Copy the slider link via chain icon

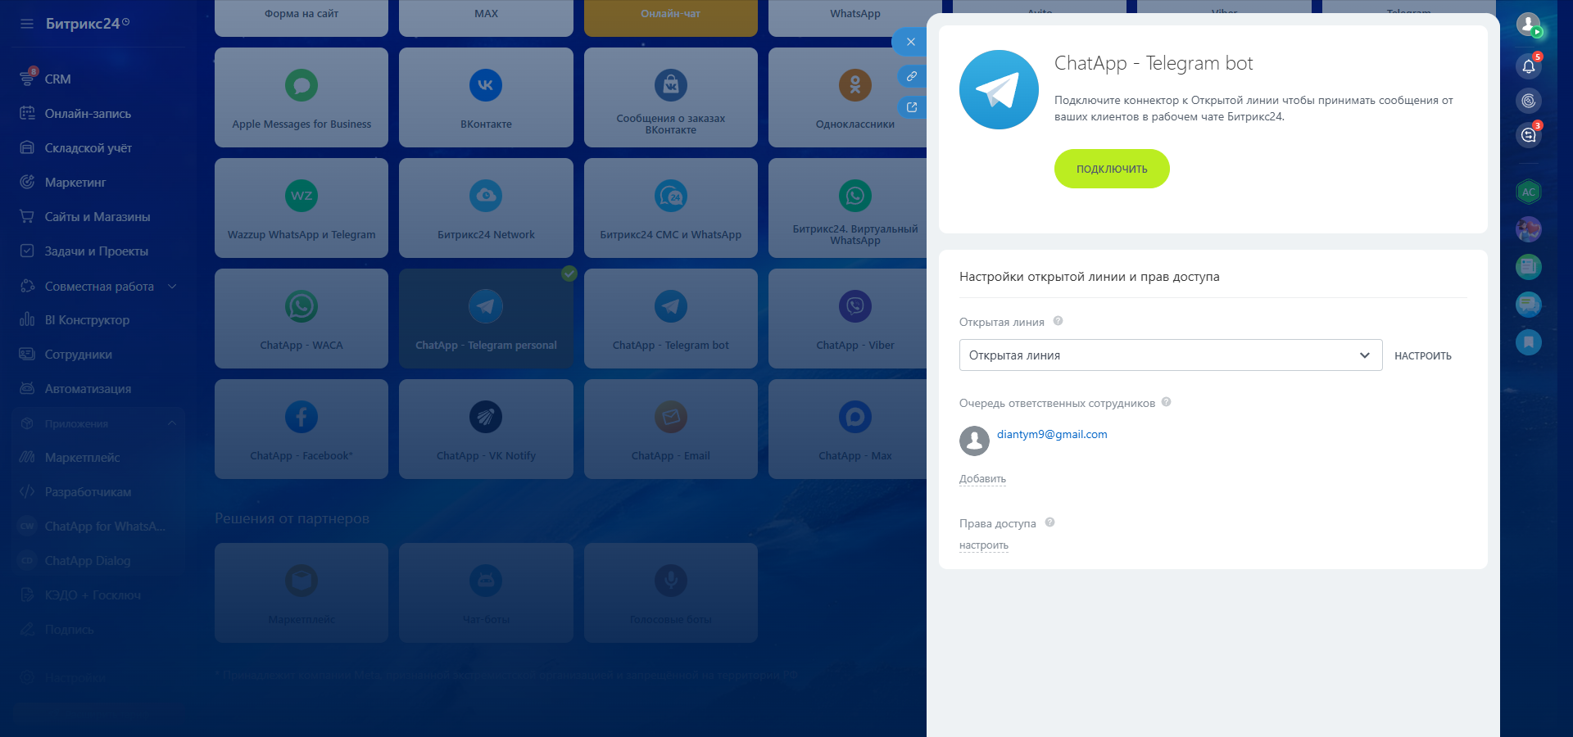tap(911, 76)
